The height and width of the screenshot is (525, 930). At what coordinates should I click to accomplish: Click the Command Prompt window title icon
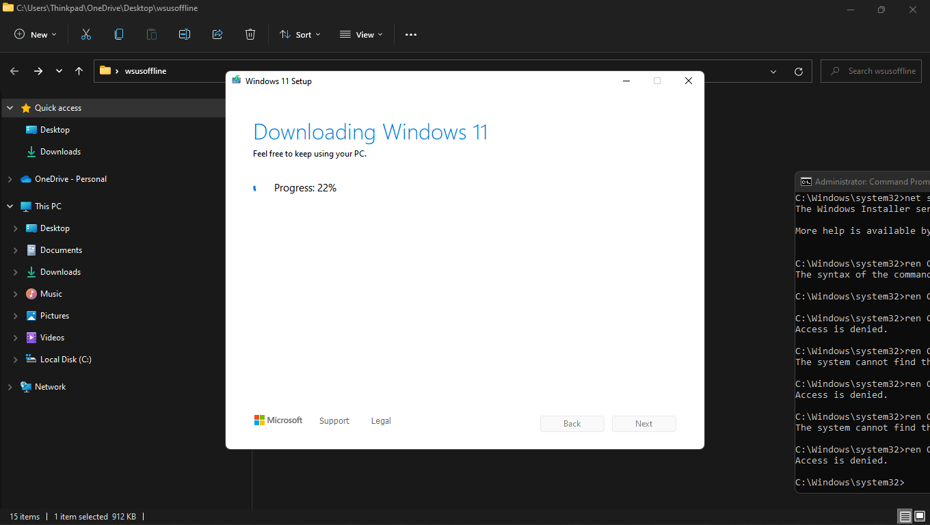[x=806, y=182]
